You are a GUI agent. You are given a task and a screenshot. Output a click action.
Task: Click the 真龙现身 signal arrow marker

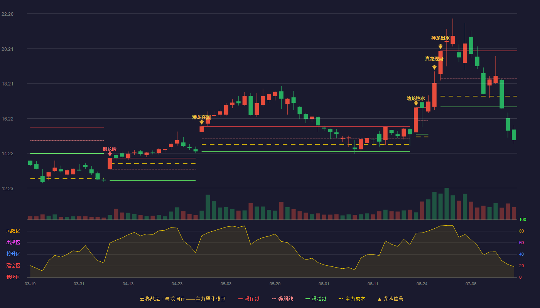tap(434, 67)
